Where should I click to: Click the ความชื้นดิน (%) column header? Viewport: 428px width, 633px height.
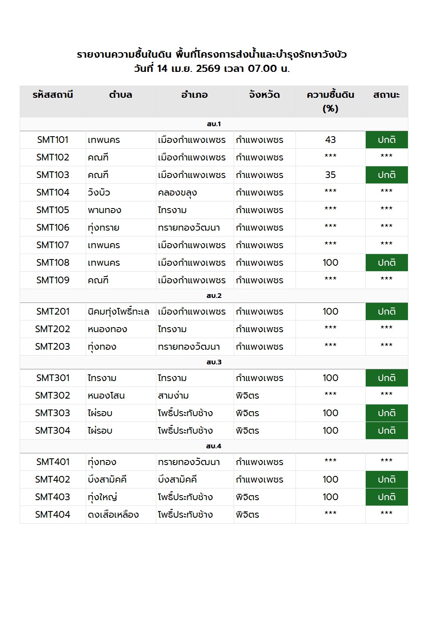330,102
